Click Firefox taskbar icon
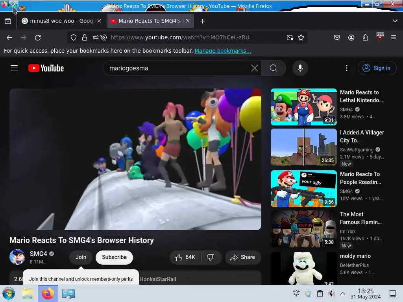 pyautogui.click(x=48, y=293)
